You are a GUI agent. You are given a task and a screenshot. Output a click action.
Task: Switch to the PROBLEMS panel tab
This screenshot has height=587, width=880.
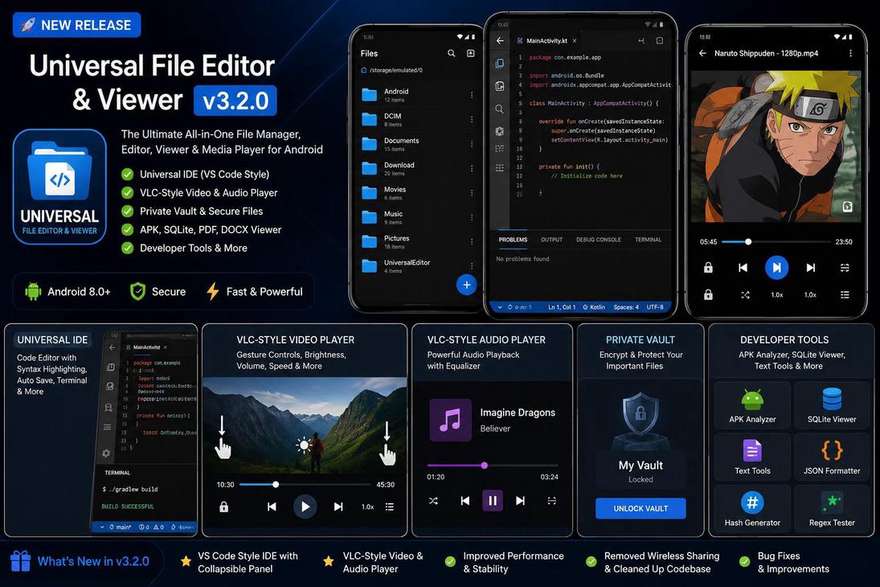tap(513, 240)
